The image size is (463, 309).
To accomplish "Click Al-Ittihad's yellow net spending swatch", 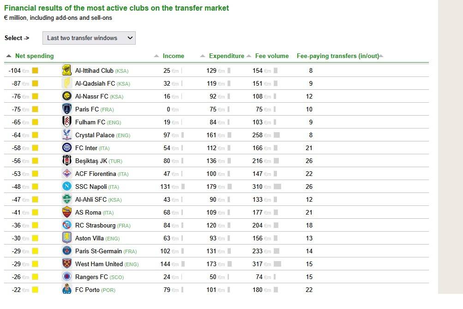I will click(35, 70).
